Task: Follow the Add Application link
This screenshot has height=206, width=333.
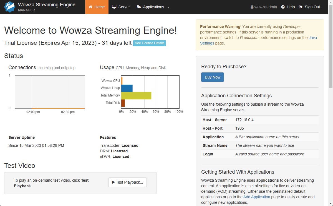Action: coord(257,197)
